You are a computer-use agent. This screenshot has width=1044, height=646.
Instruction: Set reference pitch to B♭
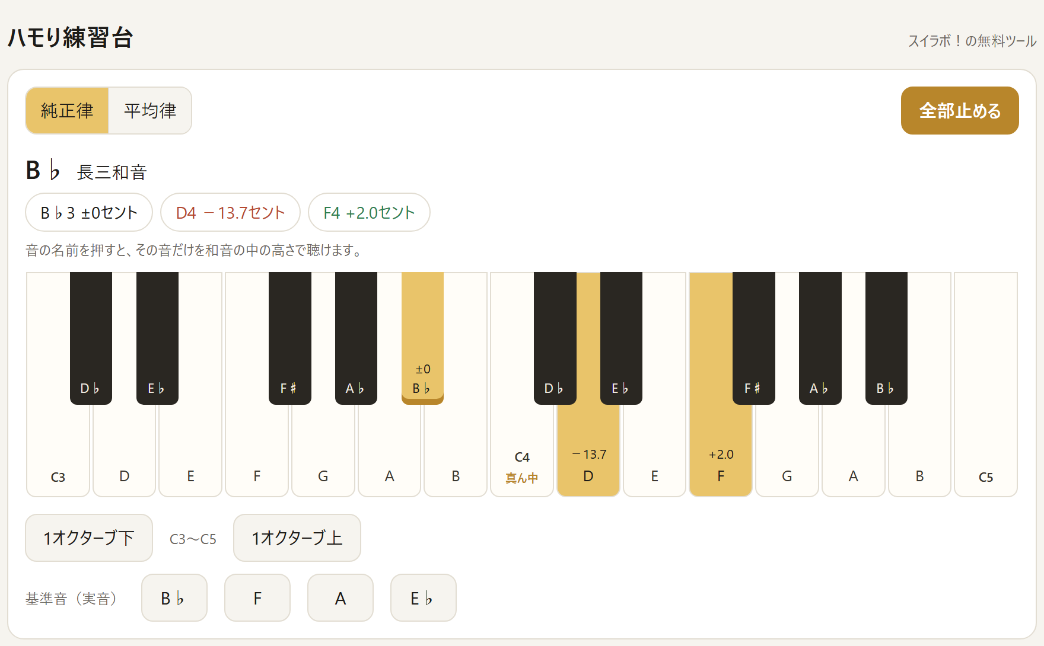(174, 597)
